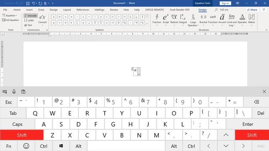Open the Foxit Reader PDF tab
The height and width of the screenshot is (151, 269).
point(179,10)
